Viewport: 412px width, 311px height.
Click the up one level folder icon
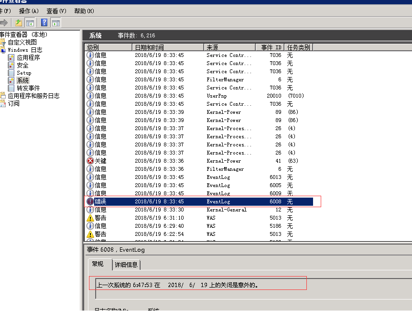click(x=19, y=22)
